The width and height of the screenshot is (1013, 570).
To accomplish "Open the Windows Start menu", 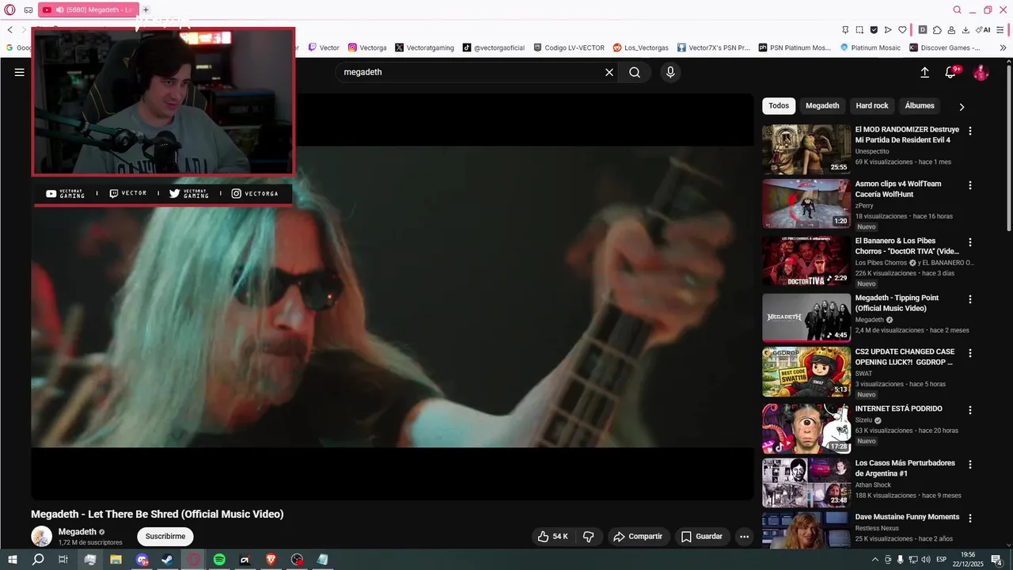I will pyautogui.click(x=12, y=560).
